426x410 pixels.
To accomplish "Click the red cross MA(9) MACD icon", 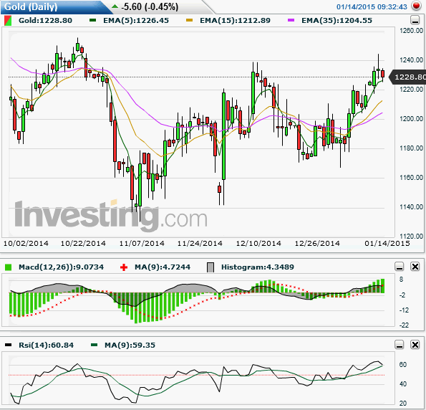I will point(124,267).
